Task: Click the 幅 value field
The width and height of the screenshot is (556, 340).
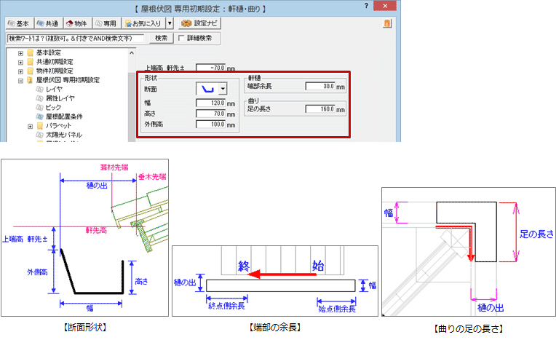Action: click(210, 103)
